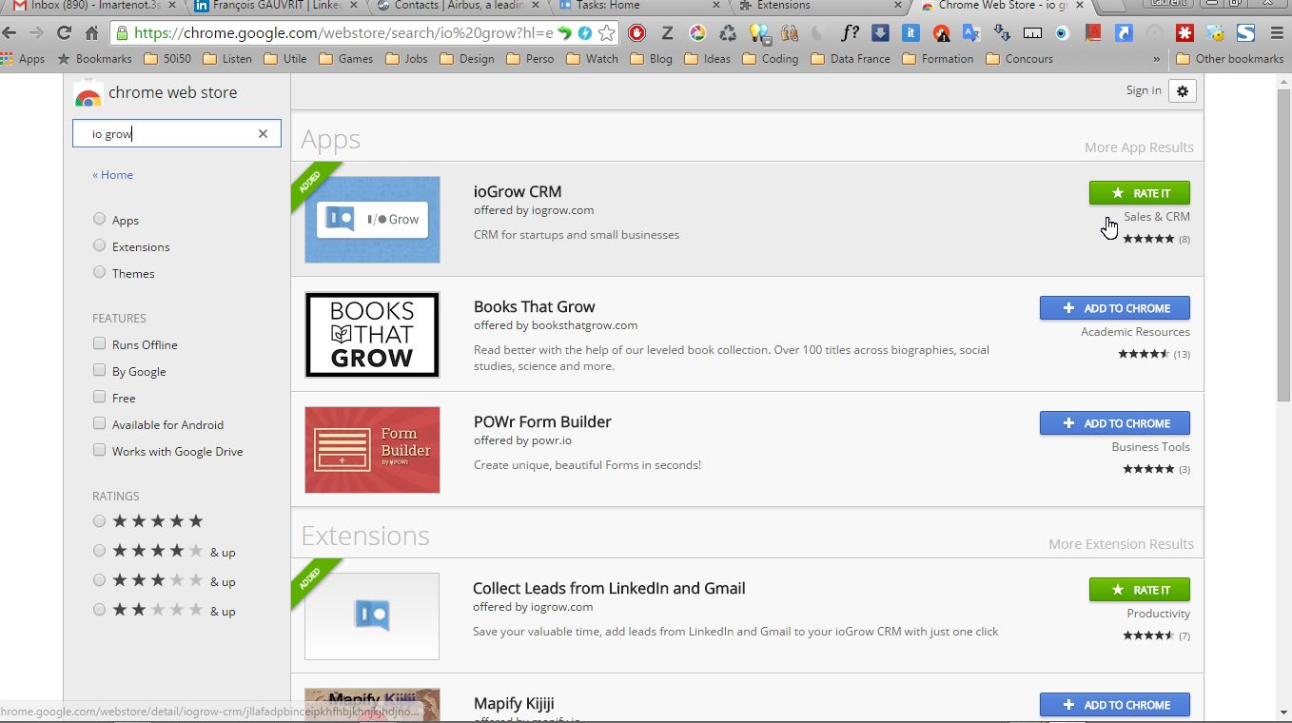The image size is (1292, 723).
Task: Click the io grow search field
Action: coord(177,134)
